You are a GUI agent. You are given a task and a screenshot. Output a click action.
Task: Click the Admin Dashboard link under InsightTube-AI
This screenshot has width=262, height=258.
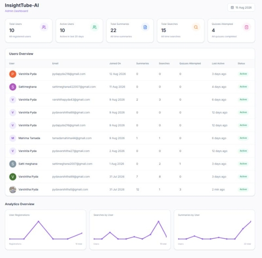point(16,11)
